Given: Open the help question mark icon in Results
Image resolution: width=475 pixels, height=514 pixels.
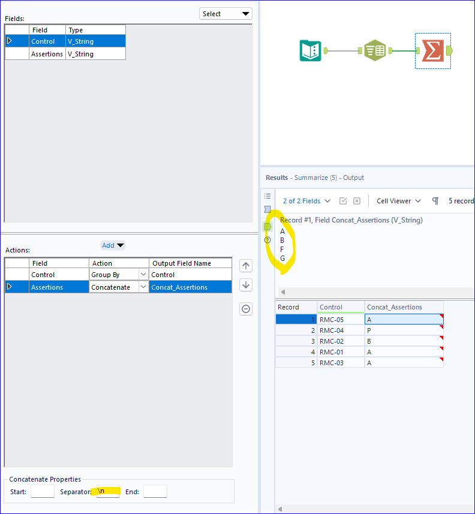Looking at the screenshot, I should pos(267,240).
